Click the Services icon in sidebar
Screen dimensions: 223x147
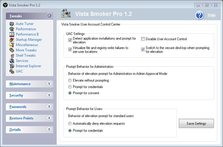(12, 61)
